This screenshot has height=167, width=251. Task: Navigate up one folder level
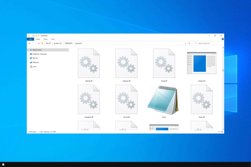point(39,43)
